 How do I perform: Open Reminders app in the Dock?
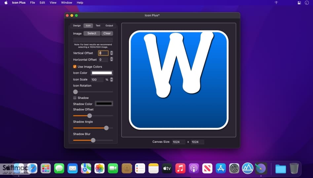pos(140,168)
